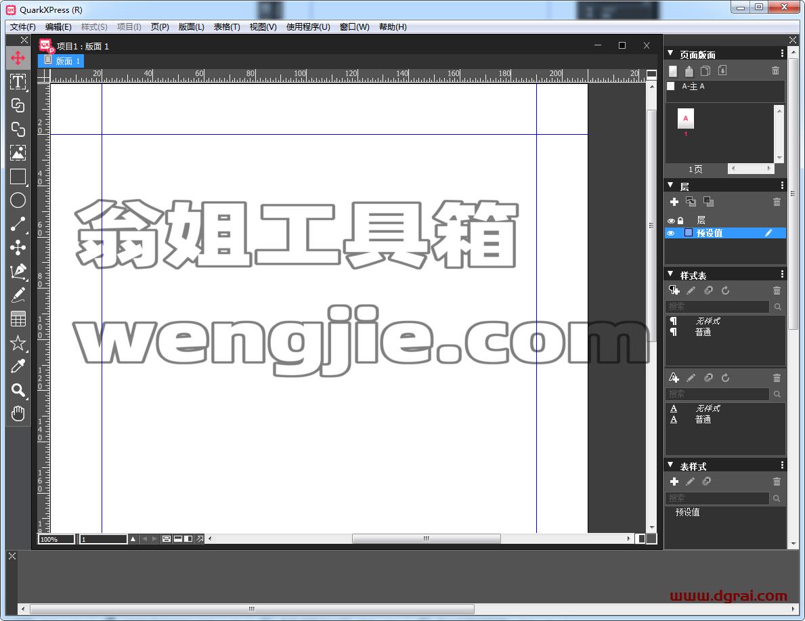Click the merge layers icon
The height and width of the screenshot is (621, 805).
tap(708, 201)
